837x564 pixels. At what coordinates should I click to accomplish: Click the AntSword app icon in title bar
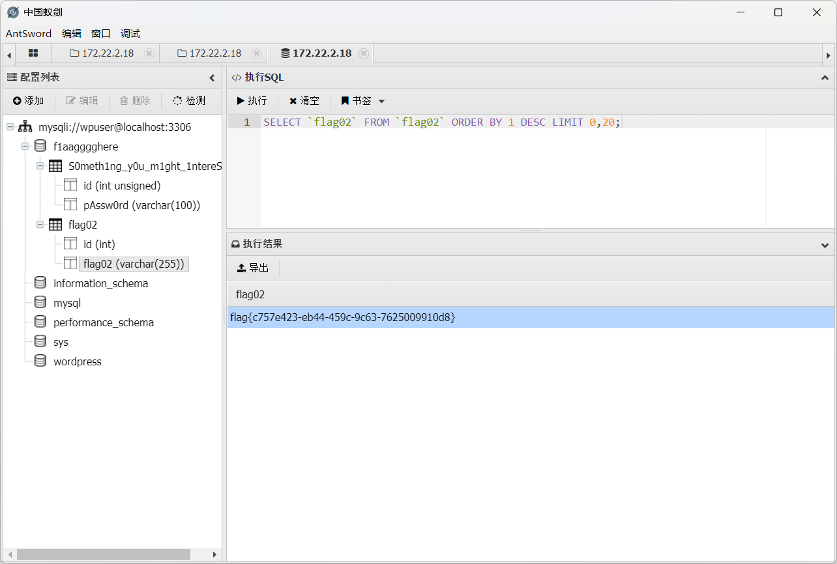[13, 12]
